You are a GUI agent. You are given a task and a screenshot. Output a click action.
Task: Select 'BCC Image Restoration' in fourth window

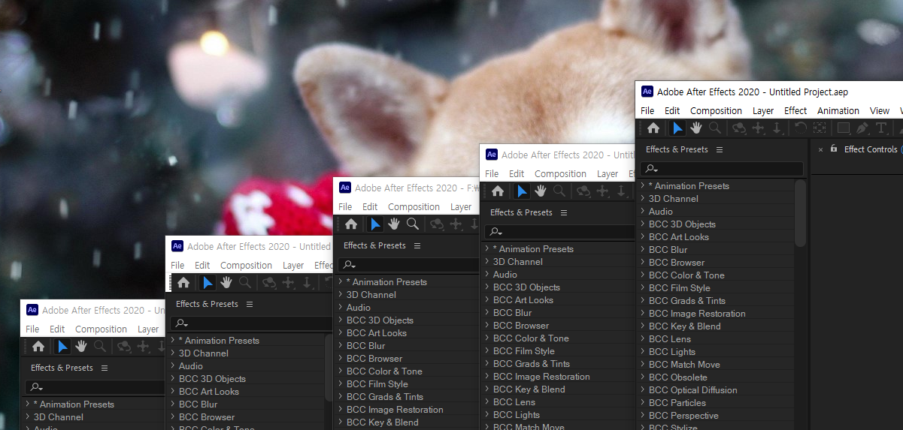[x=541, y=377]
